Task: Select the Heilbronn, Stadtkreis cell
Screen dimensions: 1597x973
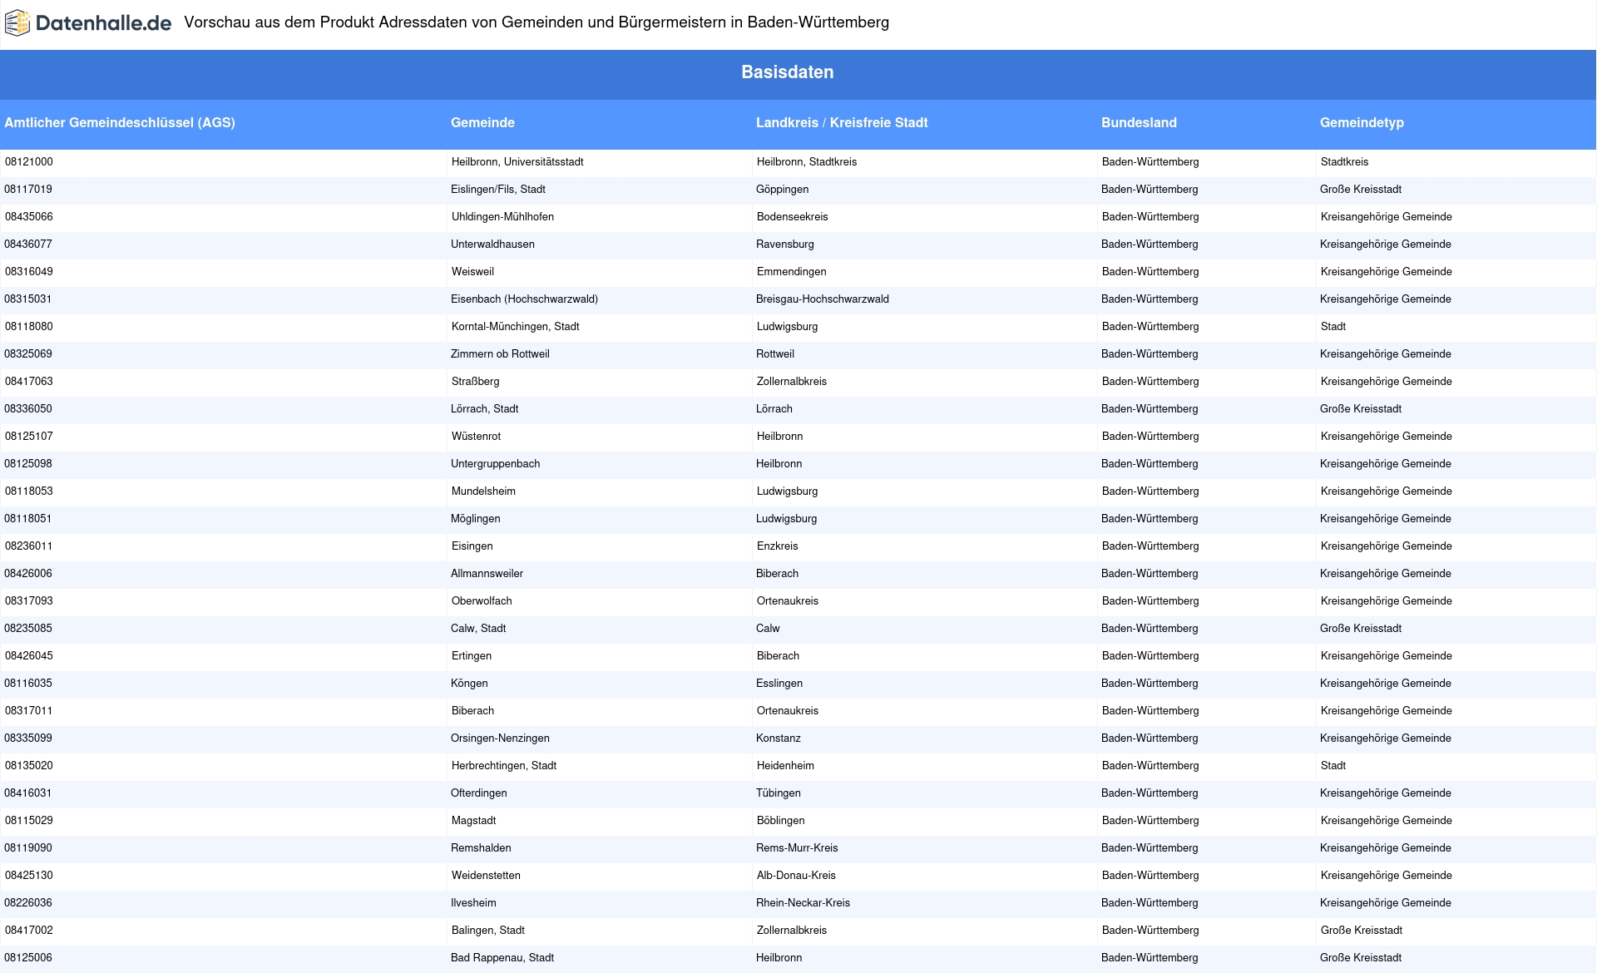Action: 807,162
